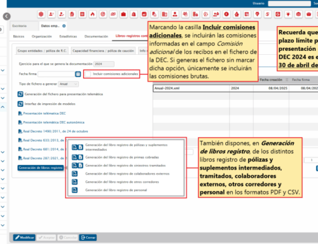The height and width of the screenshot is (244, 318).
Task: Select the Libros-registros tab
Action: tap(131, 36)
